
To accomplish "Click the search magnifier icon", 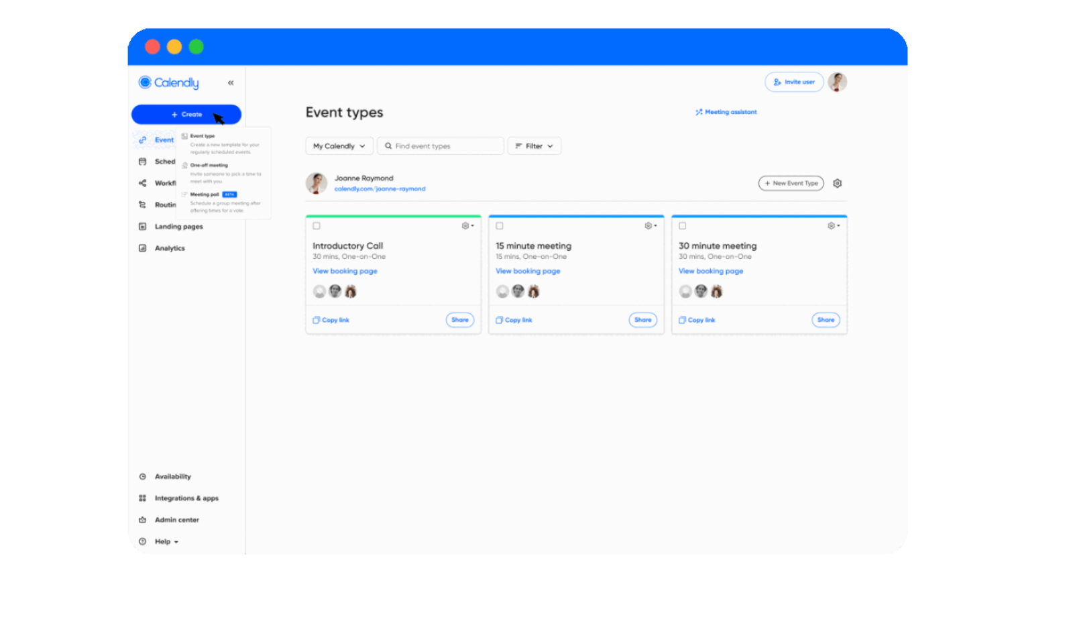I will click(x=388, y=146).
